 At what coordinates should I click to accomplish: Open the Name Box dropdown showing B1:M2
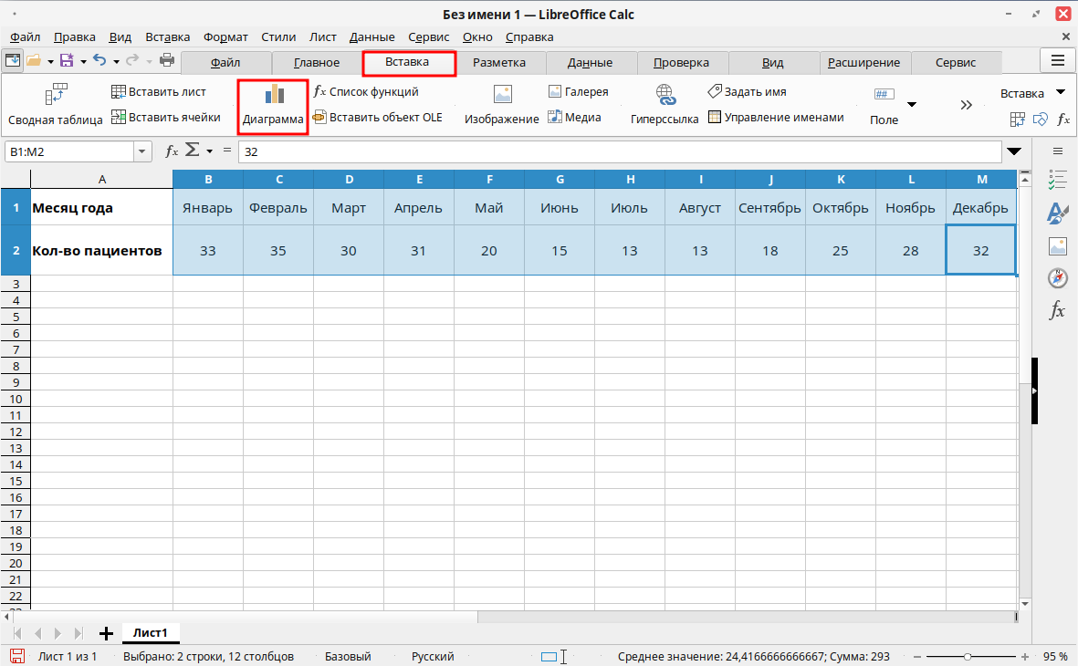click(x=143, y=151)
